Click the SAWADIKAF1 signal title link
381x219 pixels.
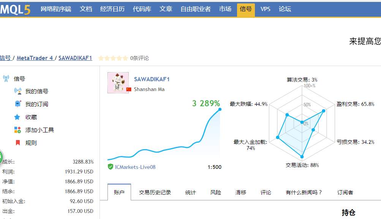pyautogui.click(x=152, y=79)
